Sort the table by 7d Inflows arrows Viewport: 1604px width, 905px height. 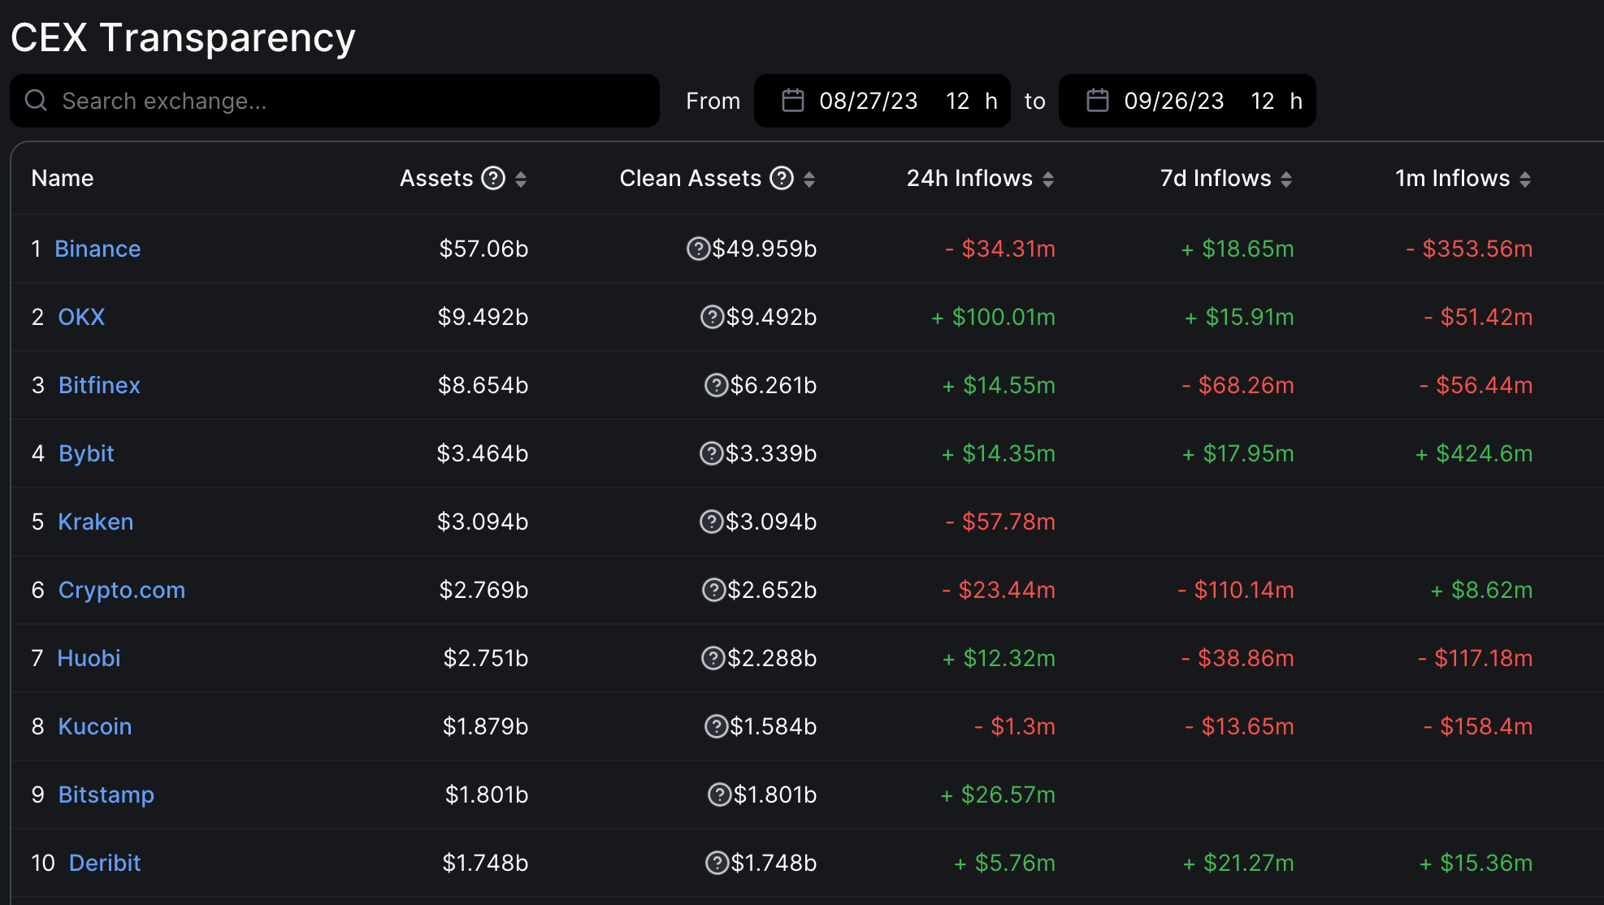click(x=1286, y=179)
